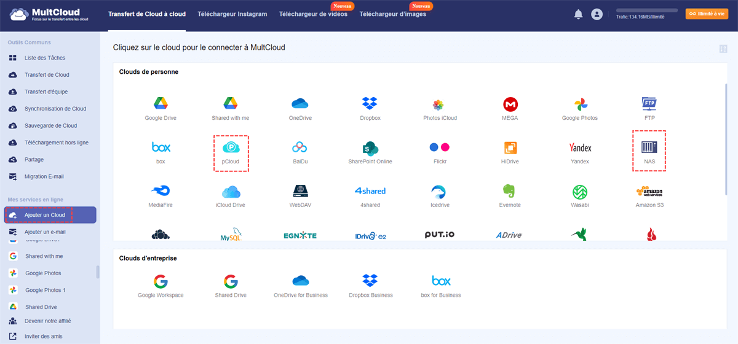Select the MEGA cloud icon
Viewport: 738px width, 344px height.
[510, 104]
